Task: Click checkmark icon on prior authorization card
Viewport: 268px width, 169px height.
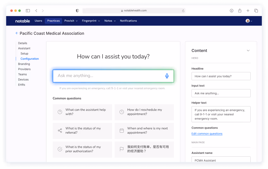Action: pyautogui.click(x=60, y=149)
